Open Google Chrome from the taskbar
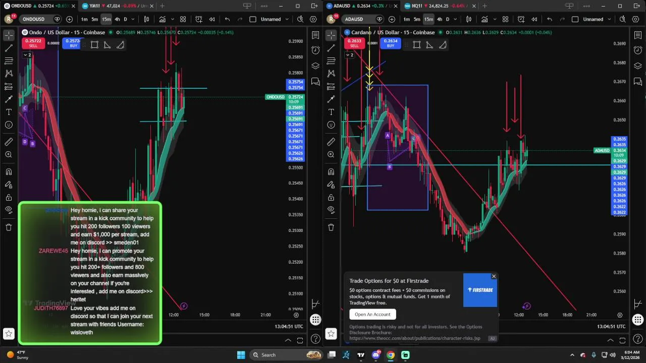Image resolution: width=646 pixels, height=363 pixels. pyautogui.click(x=391, y=355)
